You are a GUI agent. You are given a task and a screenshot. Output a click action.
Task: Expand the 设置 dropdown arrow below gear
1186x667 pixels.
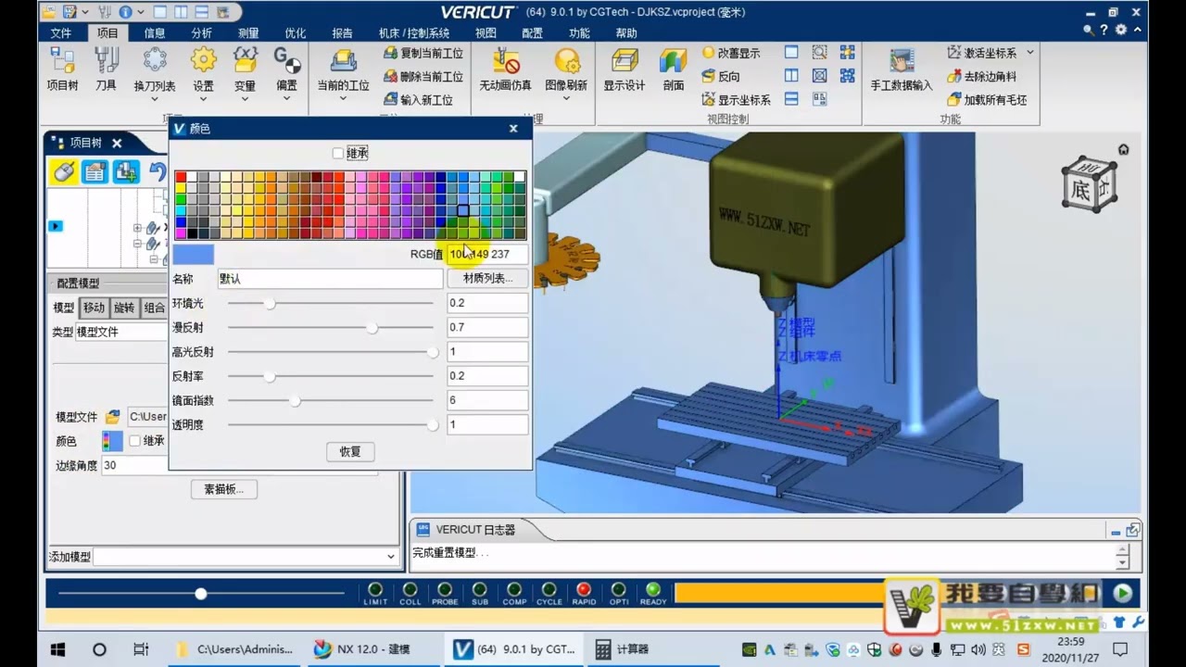pyautogui.click(x=203, y=97)
